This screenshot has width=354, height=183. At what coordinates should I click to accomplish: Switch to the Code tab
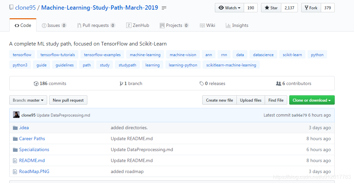point(23,25)
